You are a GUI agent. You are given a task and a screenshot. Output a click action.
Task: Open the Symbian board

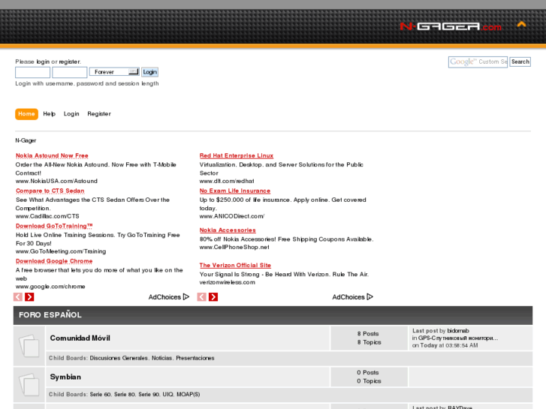tap(65, 377)
